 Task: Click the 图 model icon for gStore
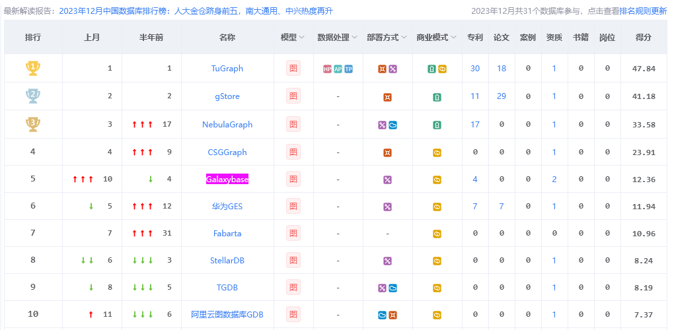click(x=293, y=96)
